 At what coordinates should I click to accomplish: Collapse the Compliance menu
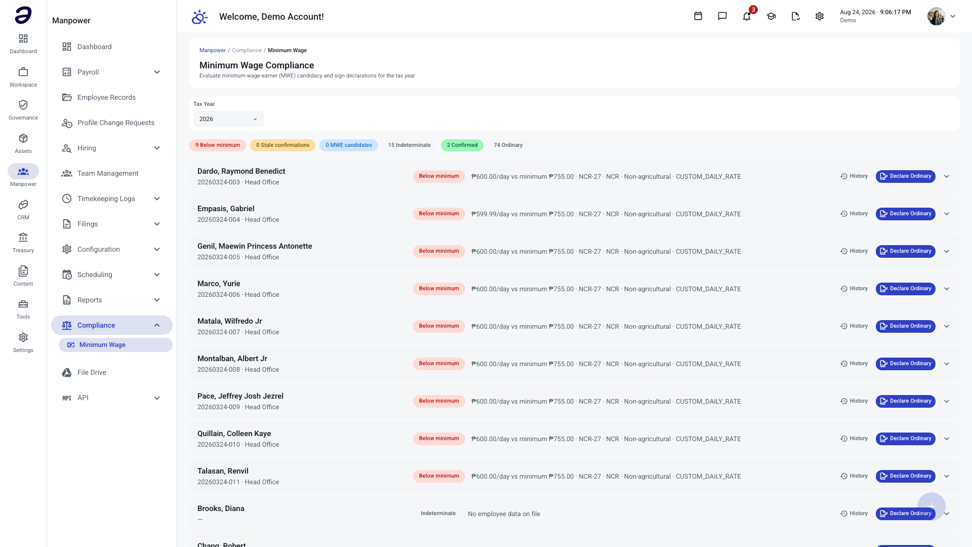pyautogui.click(x=112, y=325)
